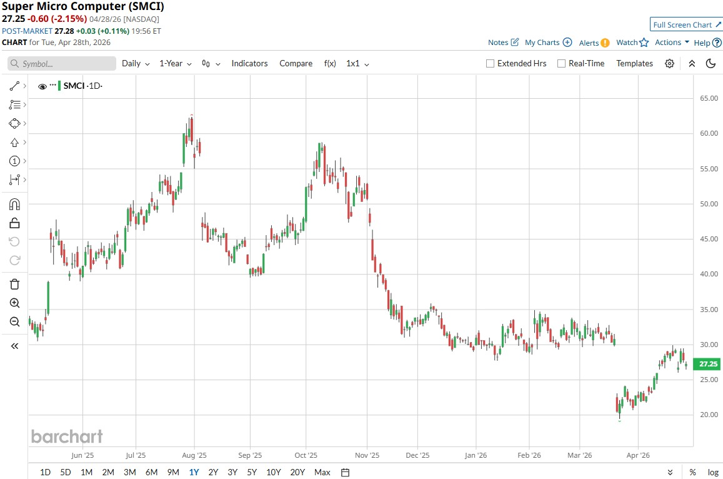This screenshot has height=479, width=723.
Task: Open the Templates menu
Action: [x=634, y=64]
